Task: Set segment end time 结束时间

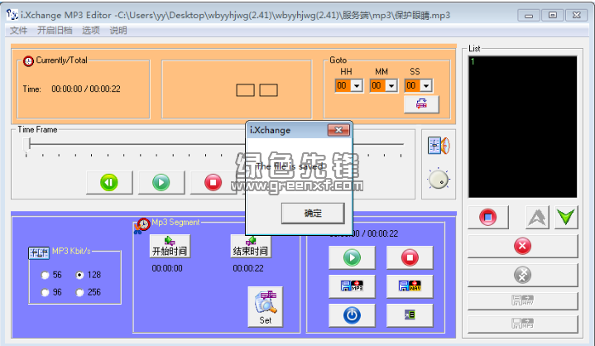Action: tap(251, 246)
